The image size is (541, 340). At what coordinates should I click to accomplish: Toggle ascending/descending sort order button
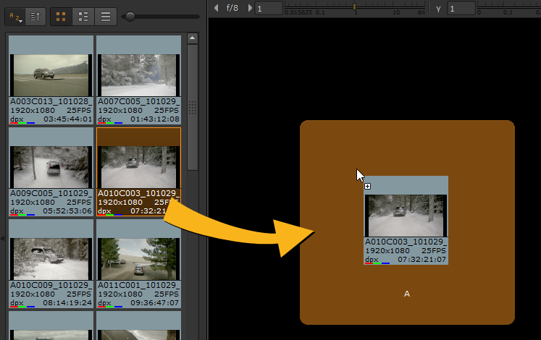tap(35, 16)
